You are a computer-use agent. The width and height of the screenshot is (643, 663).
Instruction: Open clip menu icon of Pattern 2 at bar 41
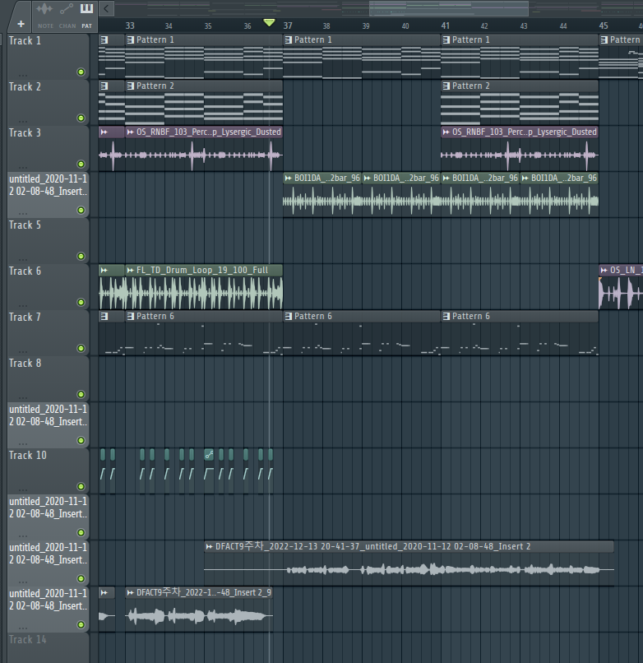coord(446,86)
